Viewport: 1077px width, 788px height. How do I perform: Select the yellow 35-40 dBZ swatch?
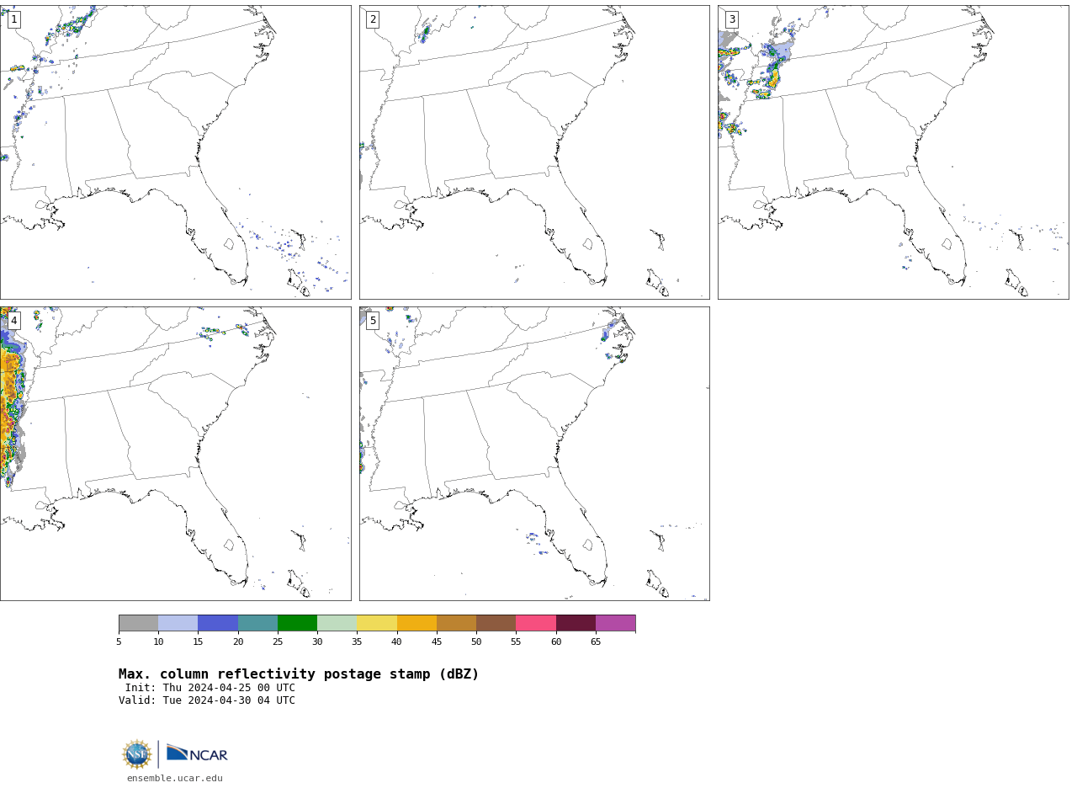377,623
